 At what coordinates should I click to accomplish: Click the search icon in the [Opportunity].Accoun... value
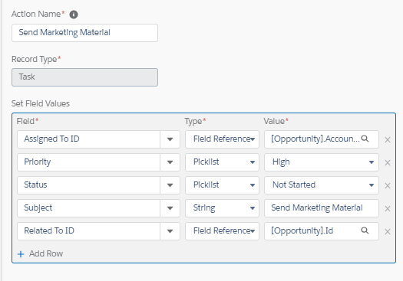tap(365, 139)
